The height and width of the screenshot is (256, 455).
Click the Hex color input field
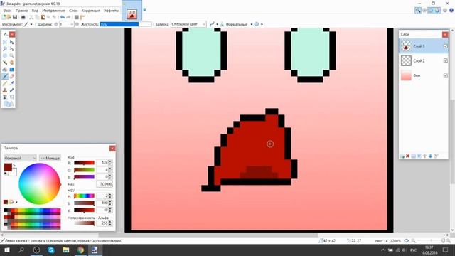pos(105,184)
